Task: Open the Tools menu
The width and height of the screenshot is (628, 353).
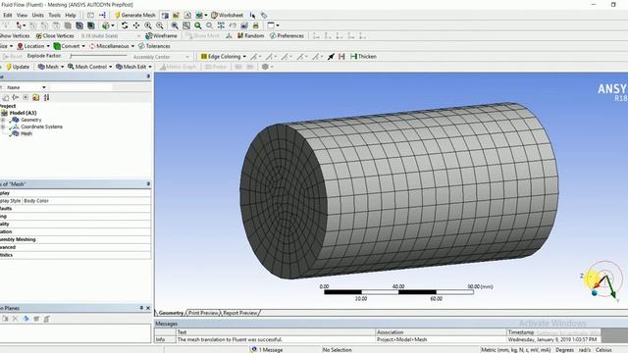Action: [x=55, y=15]
